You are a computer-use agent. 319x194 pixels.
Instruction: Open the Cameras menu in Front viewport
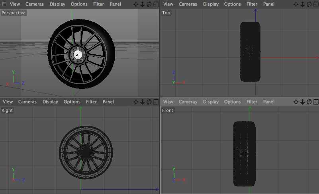(x=188, y=102)
